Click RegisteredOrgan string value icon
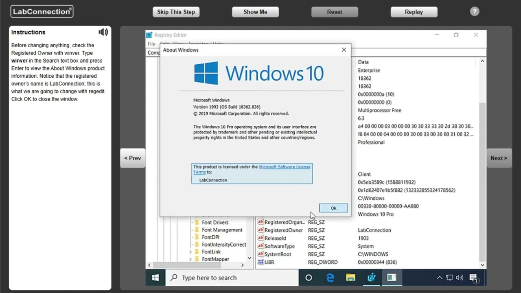This screenshot has width=521, height=293. [x=260, y=222]
